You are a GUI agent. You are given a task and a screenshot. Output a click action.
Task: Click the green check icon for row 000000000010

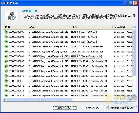click(x=6, y=76)
